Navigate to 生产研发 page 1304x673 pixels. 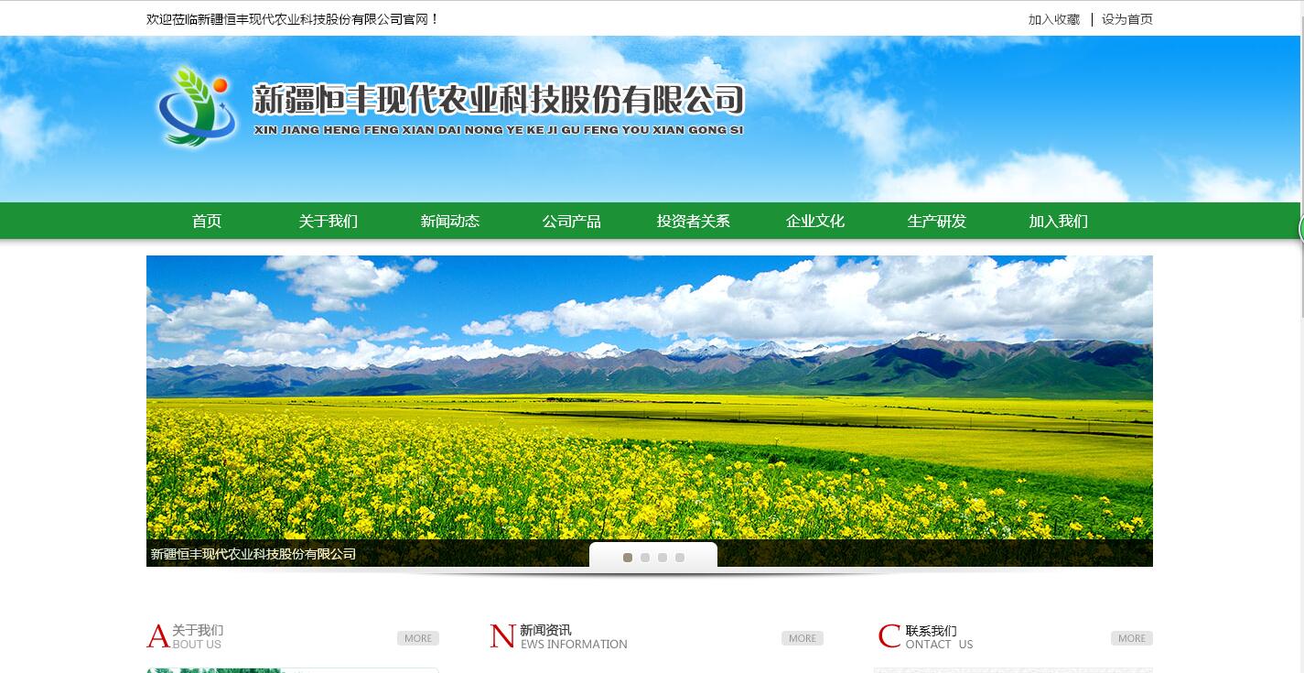937,221
